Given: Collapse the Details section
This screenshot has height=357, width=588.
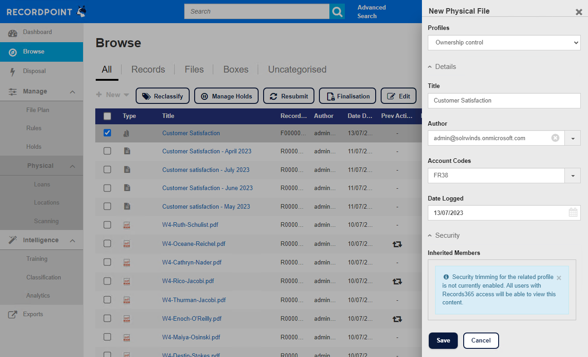Looking at the screenshot, I should coord(442,67).
